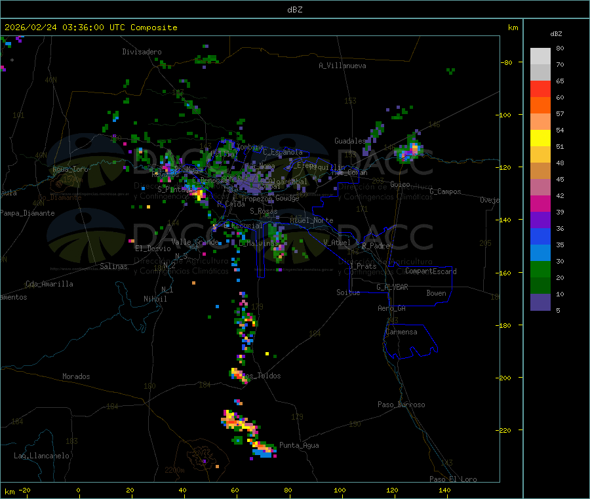Select the Nihuil label

[155, 299]
